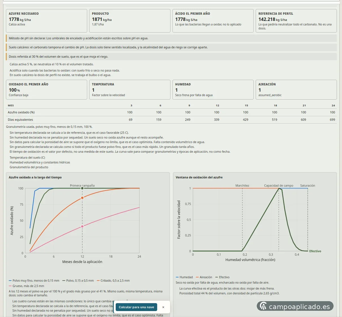Select the "Polvo, 0,15 a 0,5 mm" legend entry
342x317 pixels.
(x=78, y=281)
